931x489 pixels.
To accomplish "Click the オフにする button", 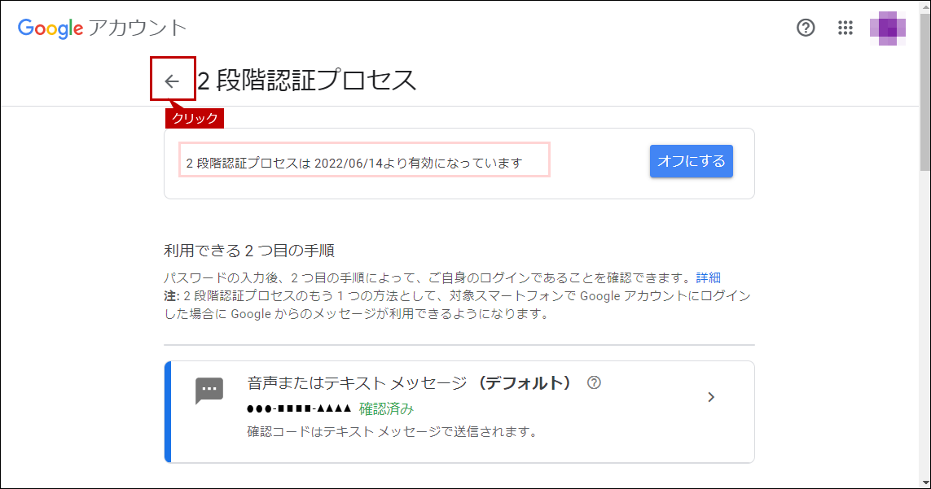I will [692, 161].
